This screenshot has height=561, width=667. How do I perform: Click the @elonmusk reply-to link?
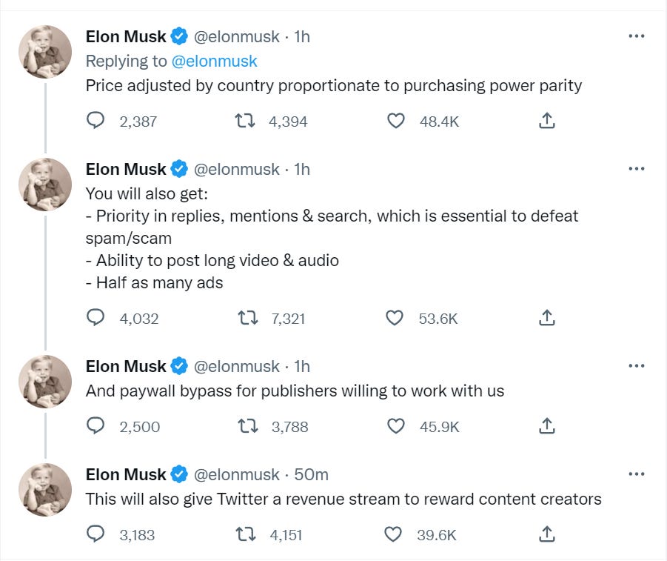(x=214, y=62)
